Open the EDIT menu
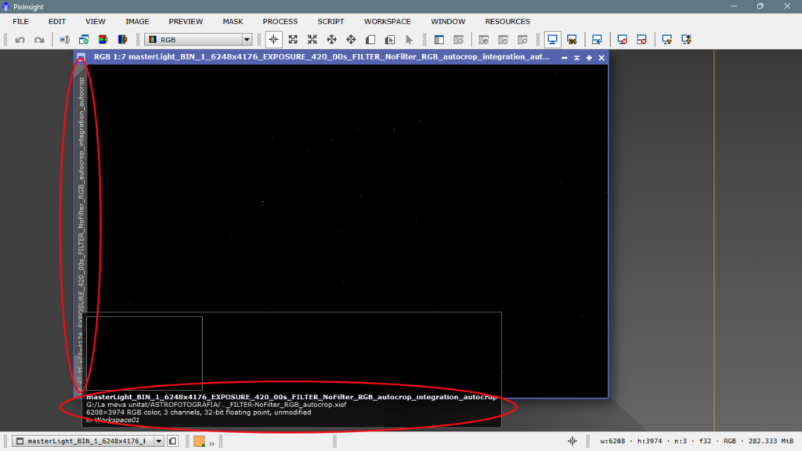Image resolution: width=802 pixels, height=451 pixels. click(x=57, y=21)
